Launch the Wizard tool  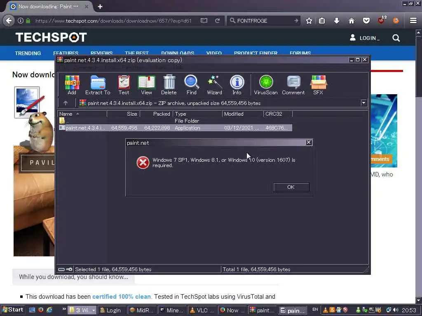click(x=214, y=85)
